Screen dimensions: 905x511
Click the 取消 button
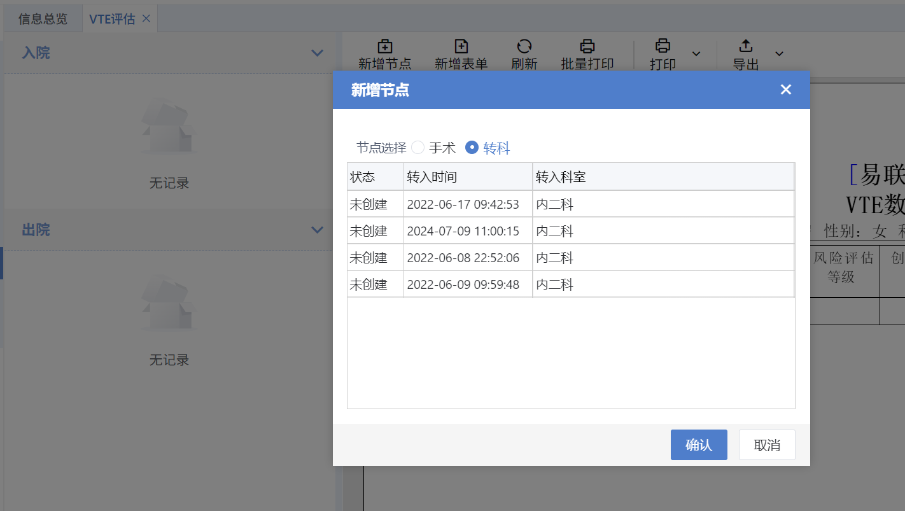click(766, 445)
